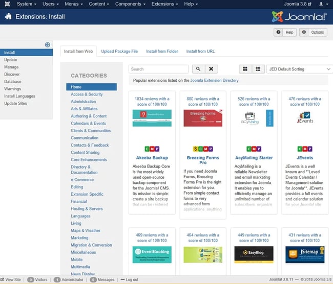
Task: Choose the e-Commerce category
Action: click(82, 180)
